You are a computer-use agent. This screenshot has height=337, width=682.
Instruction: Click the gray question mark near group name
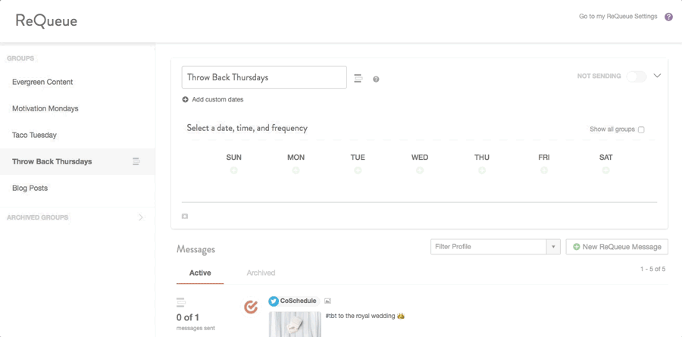[376, 80]
